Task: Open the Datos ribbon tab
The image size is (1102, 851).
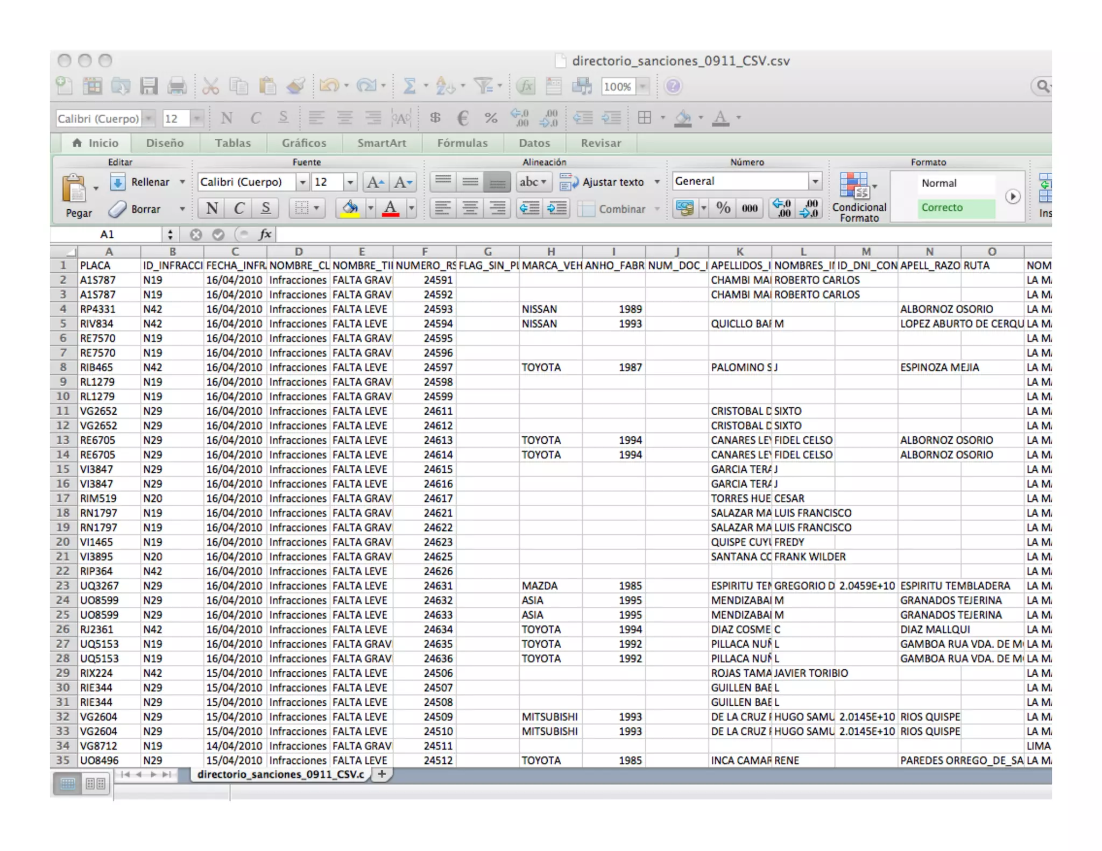Action: click(534, 143)
